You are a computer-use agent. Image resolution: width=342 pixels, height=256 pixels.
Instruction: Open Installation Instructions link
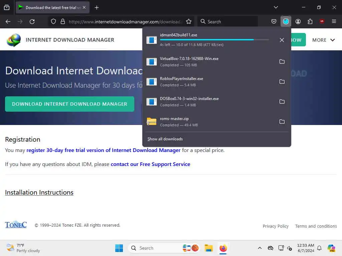tap(39, 192)
